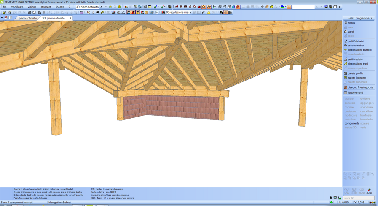Select 'disposizione puntoni' in the side panel
Viewport: 378px width, 206px height.
[359, 50]
